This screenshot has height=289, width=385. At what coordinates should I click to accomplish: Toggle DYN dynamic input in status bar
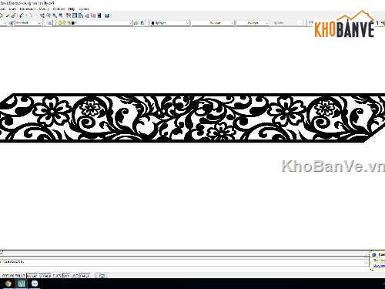point(66,276)
